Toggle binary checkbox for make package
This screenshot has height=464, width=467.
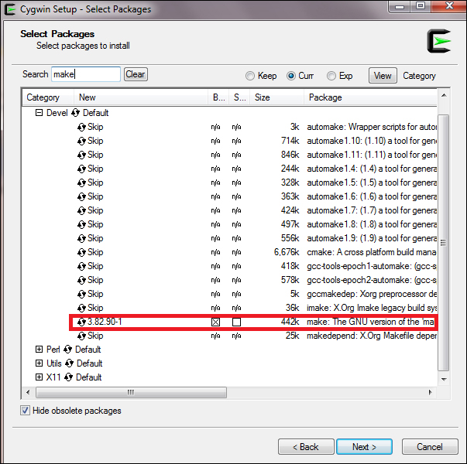pos(215,322)
